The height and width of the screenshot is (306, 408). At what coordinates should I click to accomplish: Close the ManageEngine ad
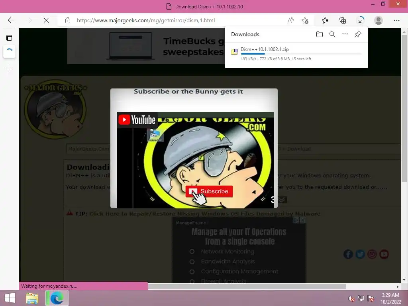click(x=303, y=220)
